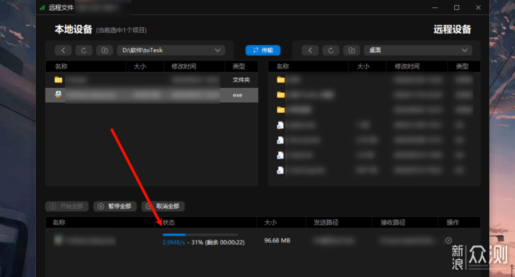Click the 发送路径 column header
Viewport: 515px width, 277px height.
pyautogui.click(x=326, y=223)
